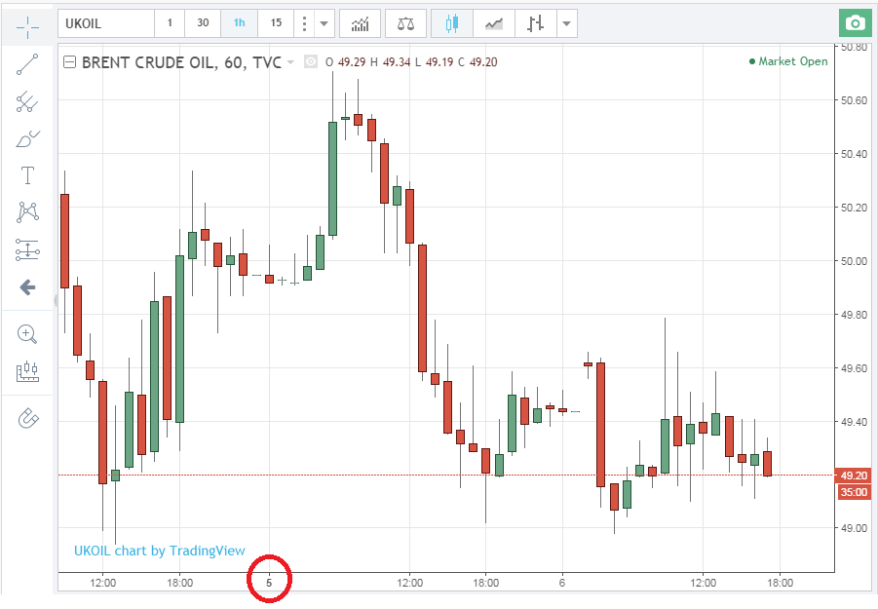Click the 35:00 countdown label
This screenshot has width=878, height=609.
tap(854, 493)
